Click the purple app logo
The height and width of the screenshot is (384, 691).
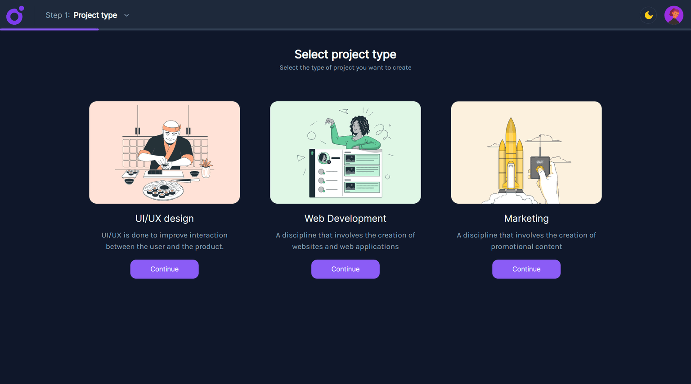coord(15,15)
